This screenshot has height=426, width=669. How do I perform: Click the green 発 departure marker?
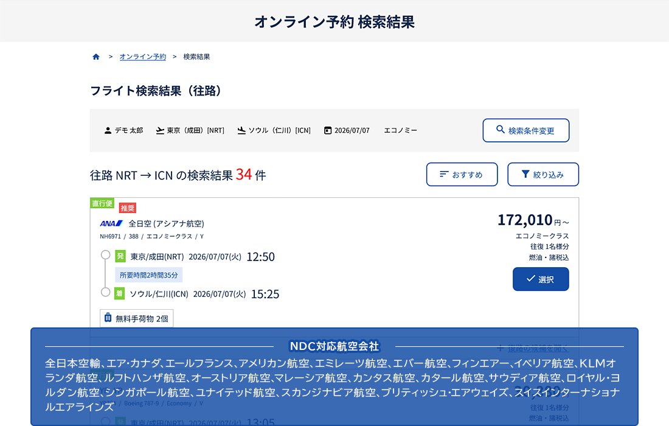point(120,256)
